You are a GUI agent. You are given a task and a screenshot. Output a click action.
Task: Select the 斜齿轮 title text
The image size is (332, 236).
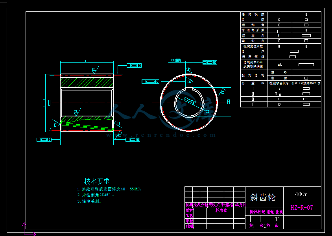coord(263,197)
